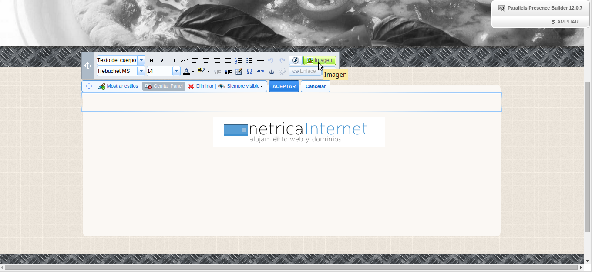The width and height of the screenshot is (592, 272).
Task: Insert an anchor
Action: tap(271, 71)
